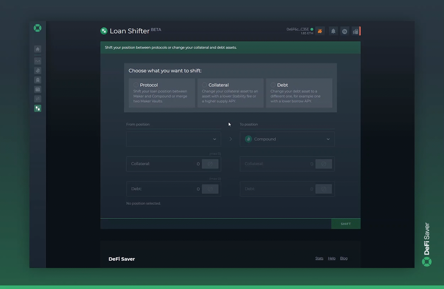This screenshot has width=444, height=289.
Task: Open the Exchange swap arrows sidebar icon
Action: pos(38,99)
